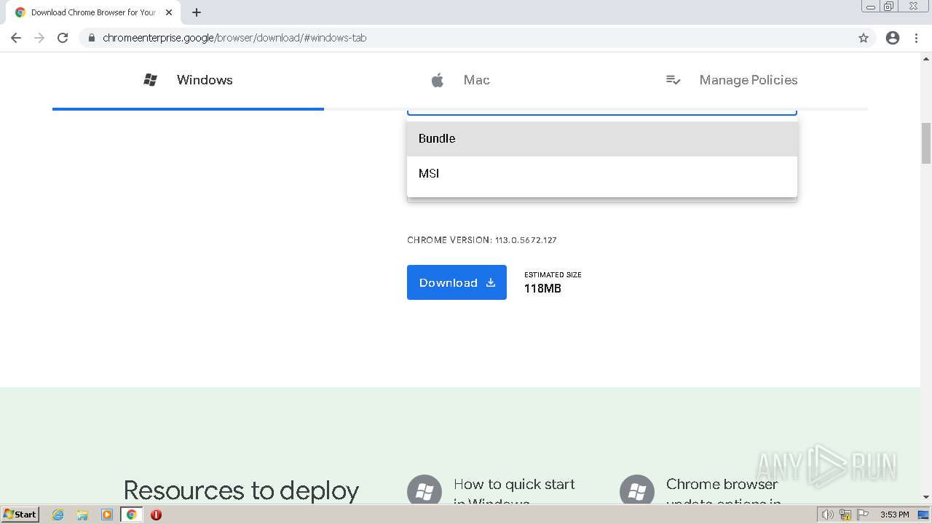Click the network tray icon
The image size is (932, 524).
[845, 515]
